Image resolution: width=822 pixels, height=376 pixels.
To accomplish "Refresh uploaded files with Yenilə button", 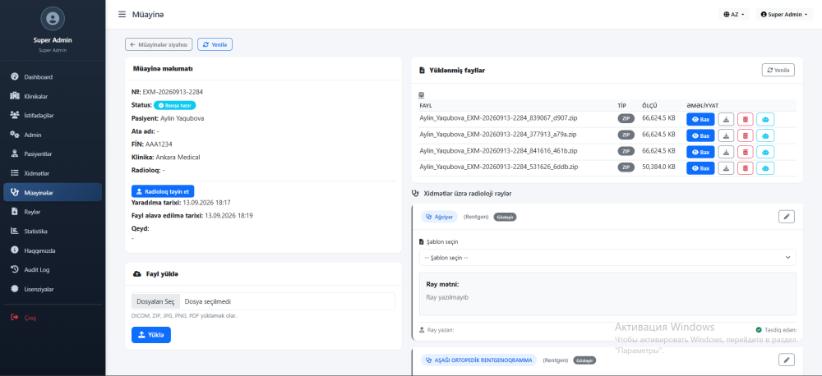I will [778, 70].
